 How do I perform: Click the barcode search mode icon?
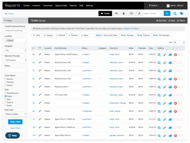click(x=116, y=13)
